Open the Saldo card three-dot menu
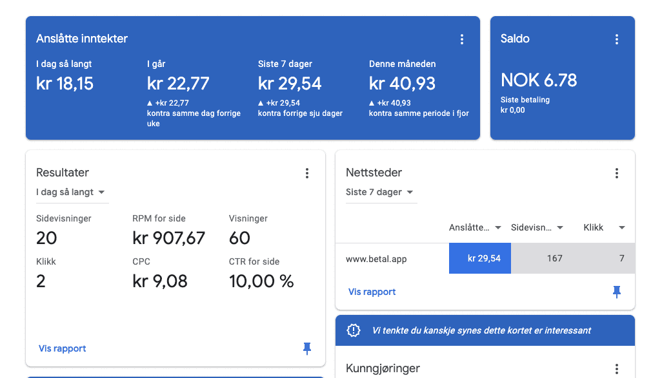 tap(617, 39)
